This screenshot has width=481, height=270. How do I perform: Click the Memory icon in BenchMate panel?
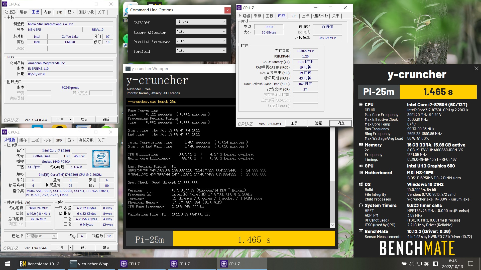361,145
